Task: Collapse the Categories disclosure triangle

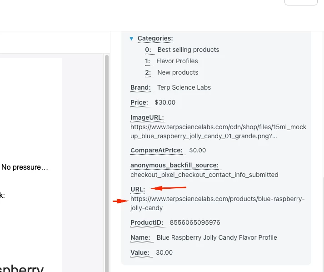Action: coord(131,39)
